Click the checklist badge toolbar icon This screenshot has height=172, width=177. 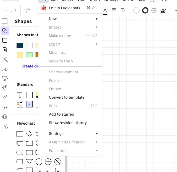point(163,10)
